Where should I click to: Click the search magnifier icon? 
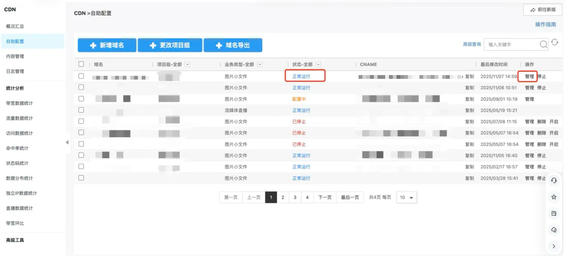click(x=544, y=44)
